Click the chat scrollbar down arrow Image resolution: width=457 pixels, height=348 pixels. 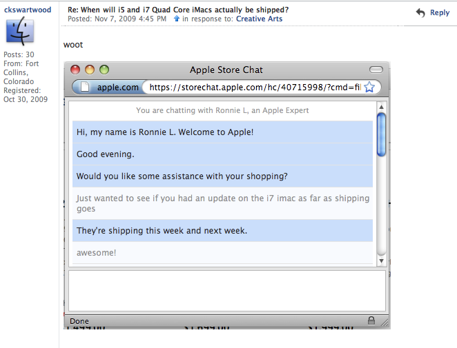click(x=381, y=260)
